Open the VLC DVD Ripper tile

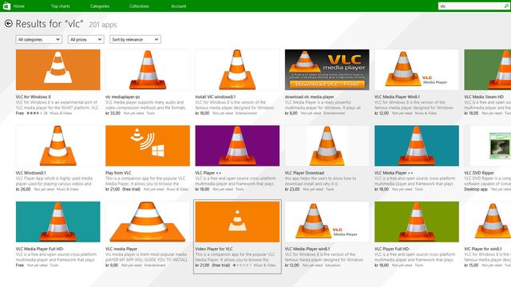(488, 159)
